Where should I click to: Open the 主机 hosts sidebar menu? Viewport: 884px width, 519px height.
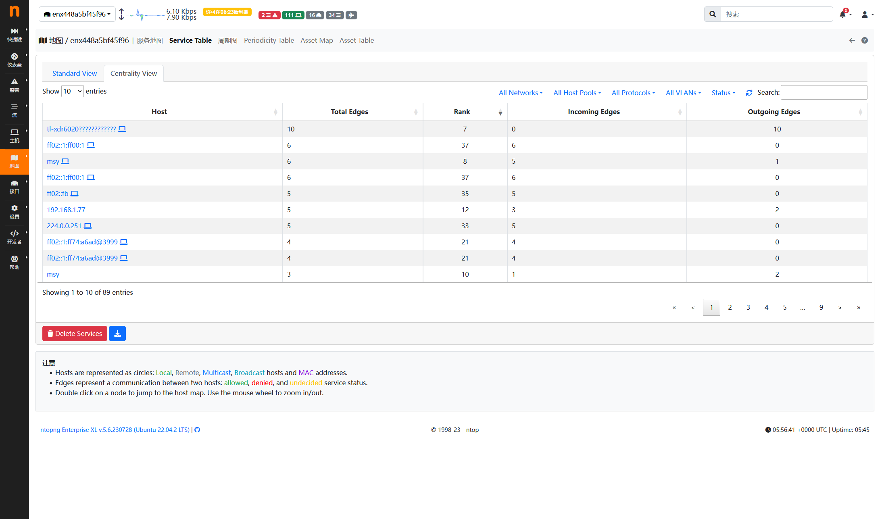click(15, 136)
